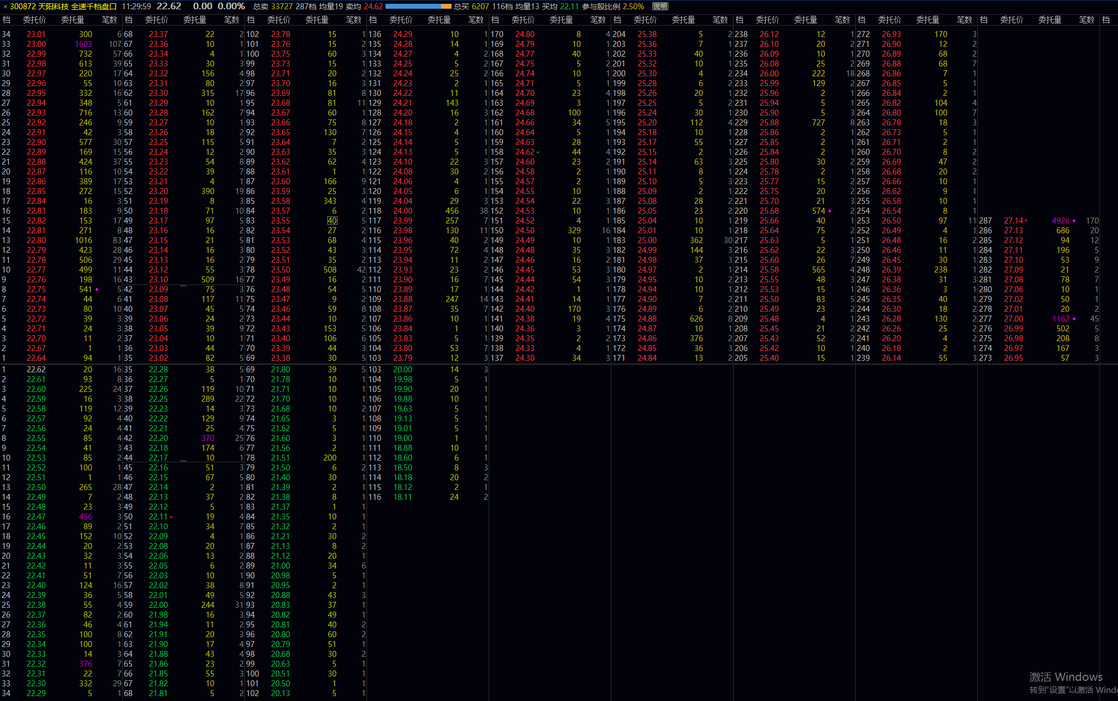The height and width of the screenshot is (701, 1118).
Task: Select the buy level 1 price 22.62
Action: (x=37, y=370)
